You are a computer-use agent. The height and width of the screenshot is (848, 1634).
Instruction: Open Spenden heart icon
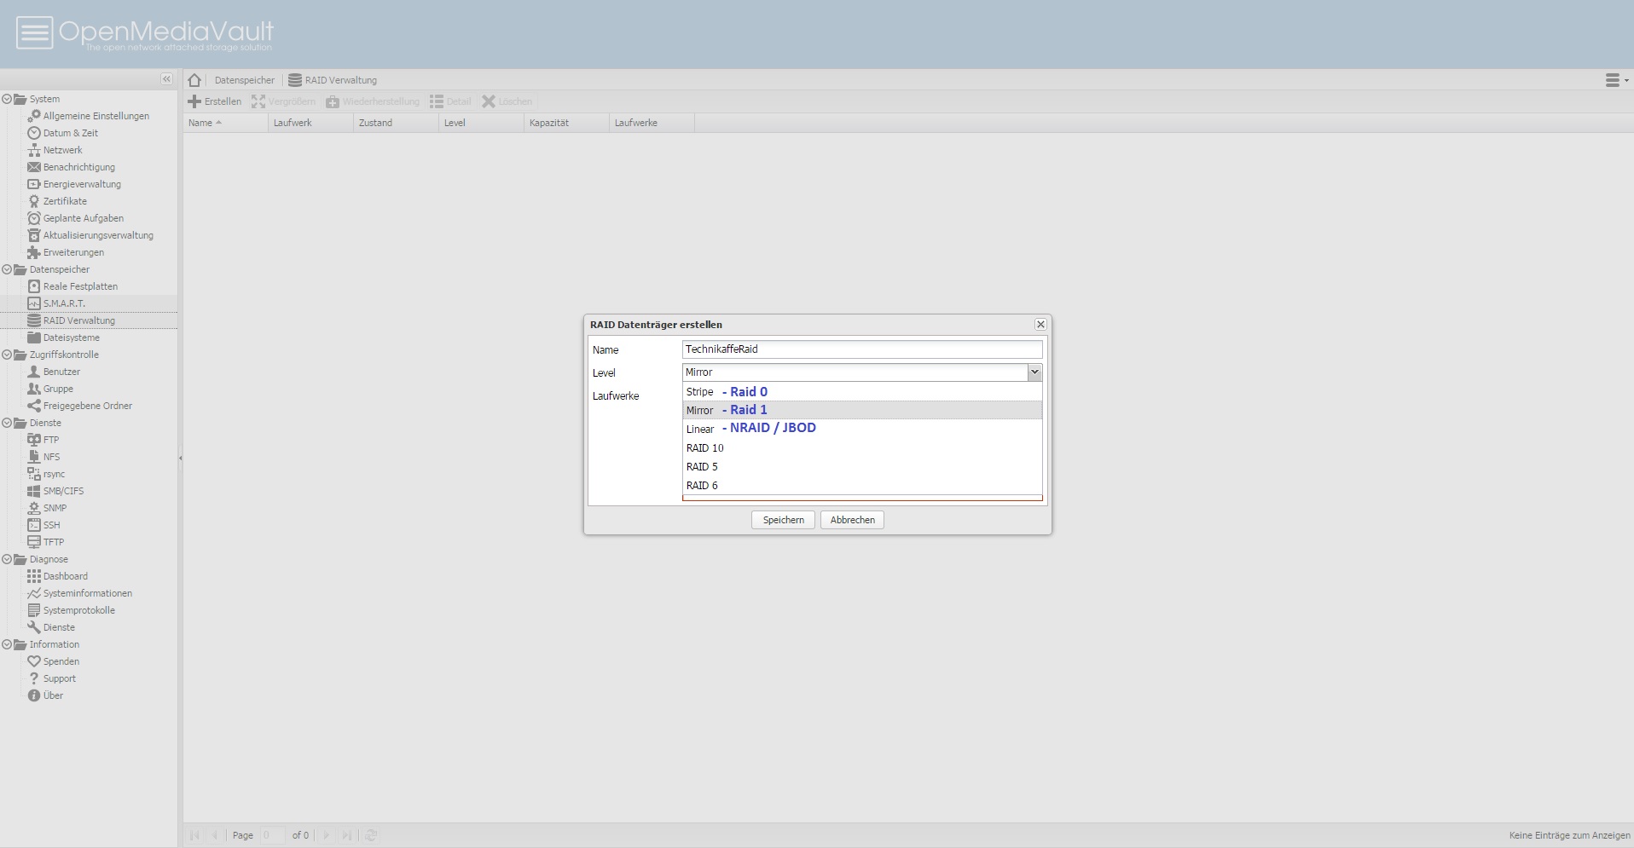pos(34,661)
